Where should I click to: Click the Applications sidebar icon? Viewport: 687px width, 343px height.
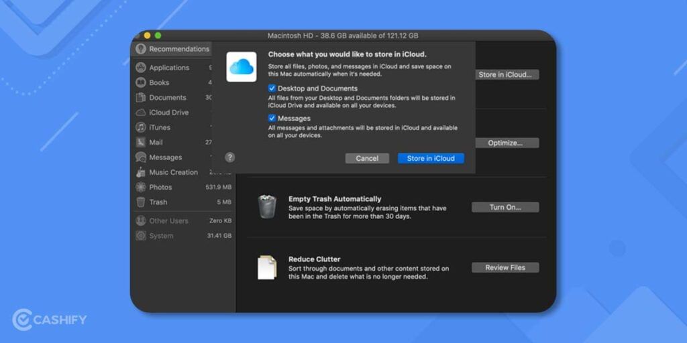click(x=141, y=68)
